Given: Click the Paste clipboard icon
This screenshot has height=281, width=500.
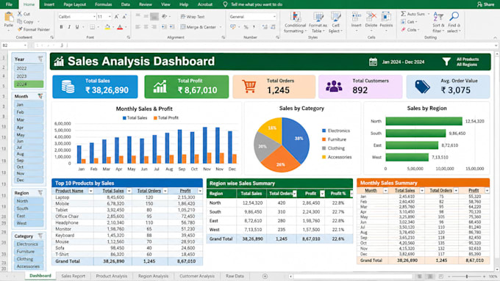Looking at the screenshot, I should point(9,17).
